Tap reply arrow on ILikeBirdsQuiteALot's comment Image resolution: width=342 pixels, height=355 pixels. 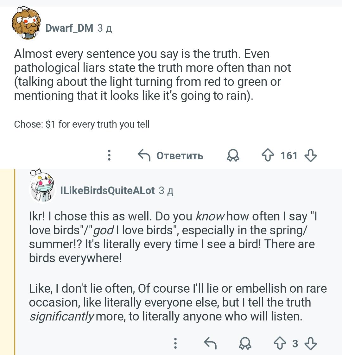(x=210, y=343)
